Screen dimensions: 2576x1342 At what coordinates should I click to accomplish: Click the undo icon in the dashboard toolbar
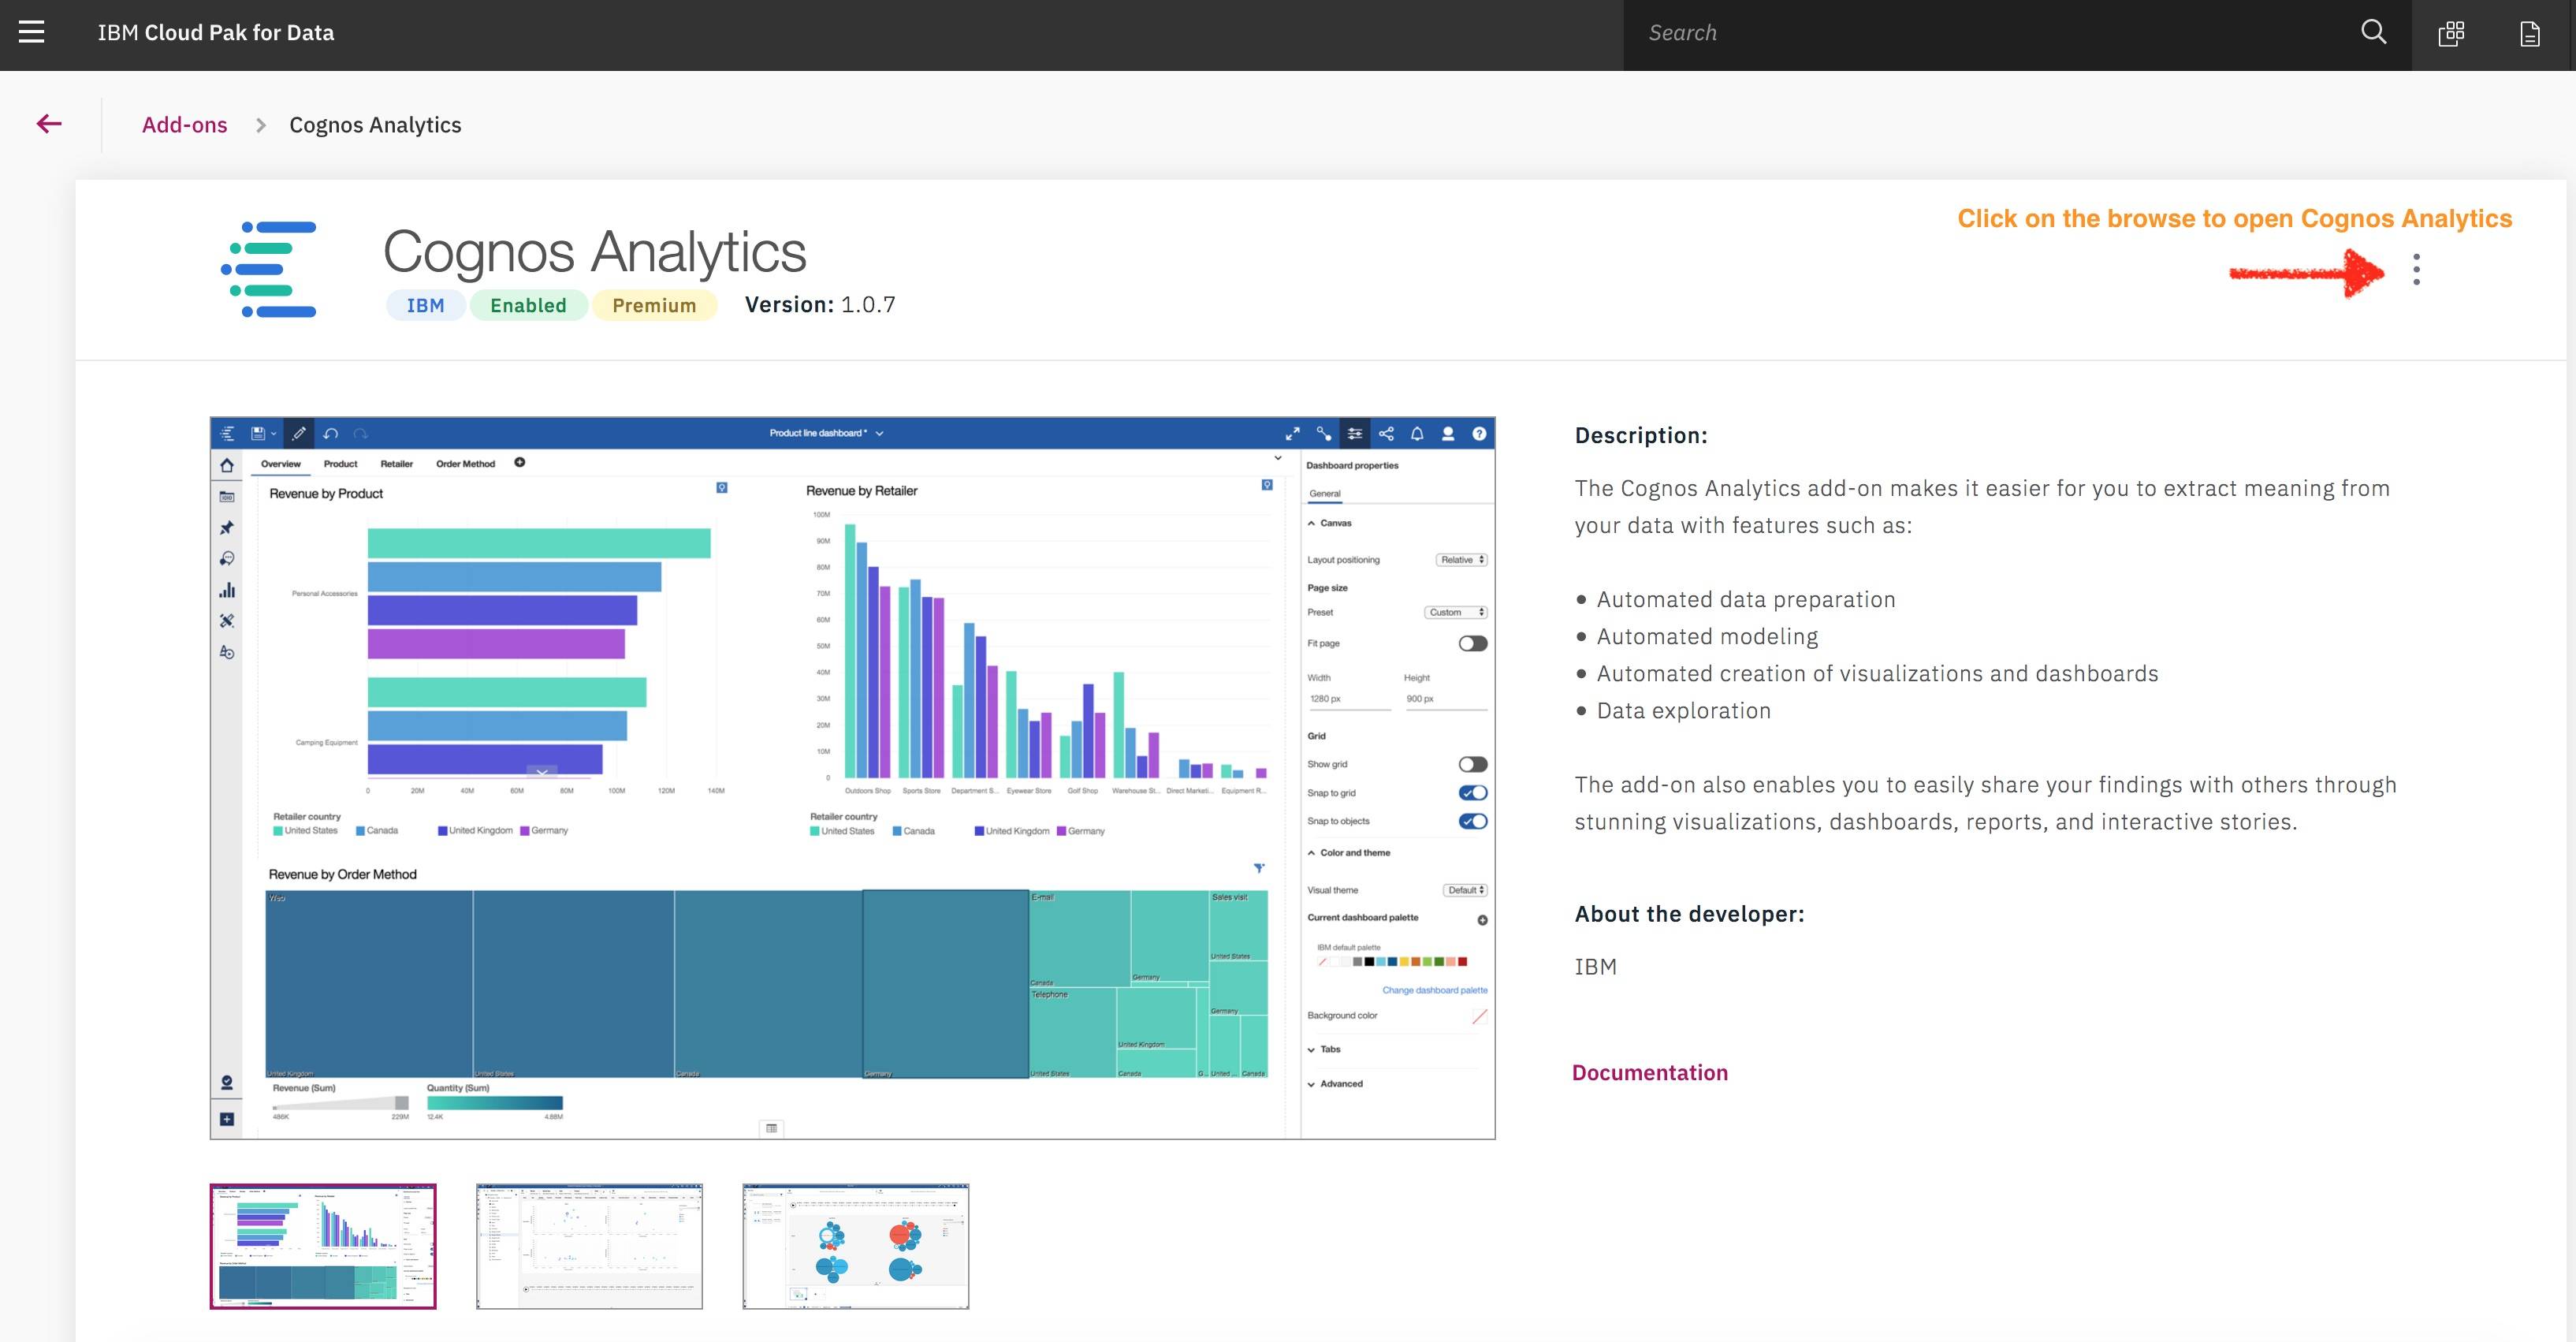point(330,433)
